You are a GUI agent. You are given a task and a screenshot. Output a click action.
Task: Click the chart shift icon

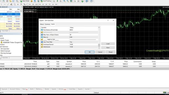click(x=78, y=1)
